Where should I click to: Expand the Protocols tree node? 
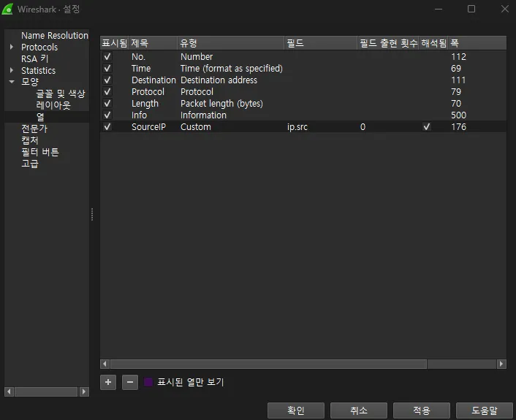(x=12, y=47)
